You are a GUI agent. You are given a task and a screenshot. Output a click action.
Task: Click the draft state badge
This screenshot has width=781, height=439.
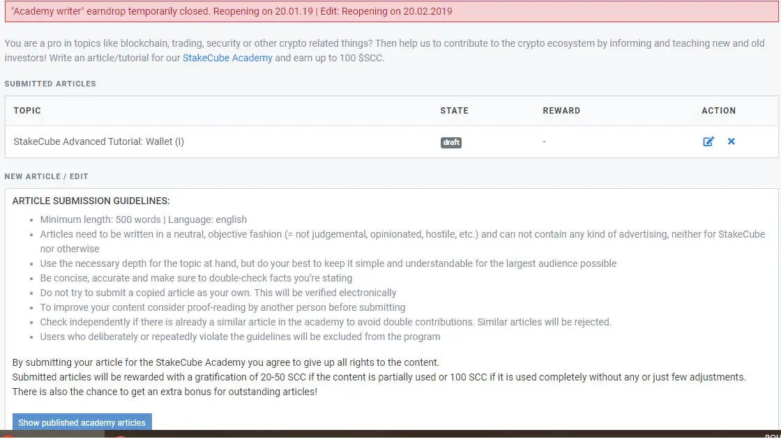450,142
